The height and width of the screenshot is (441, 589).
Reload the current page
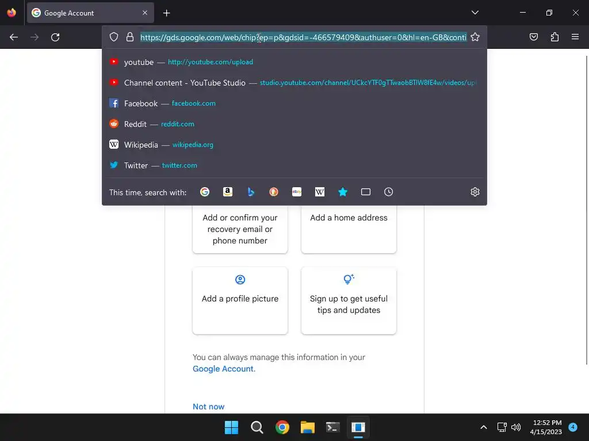55,37
